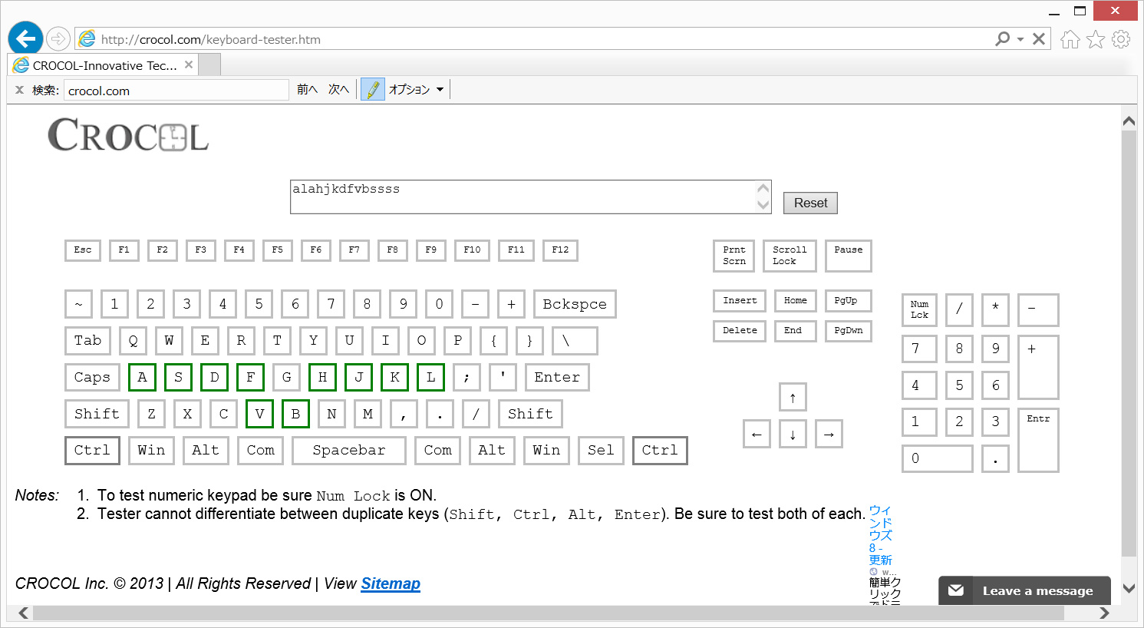
Task: Click the F12 key
Action: click(560, 250)
